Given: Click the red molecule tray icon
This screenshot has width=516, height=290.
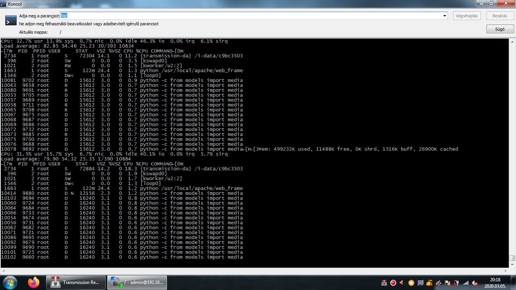Looking at the screenshot, I should (x=439, y=282).
